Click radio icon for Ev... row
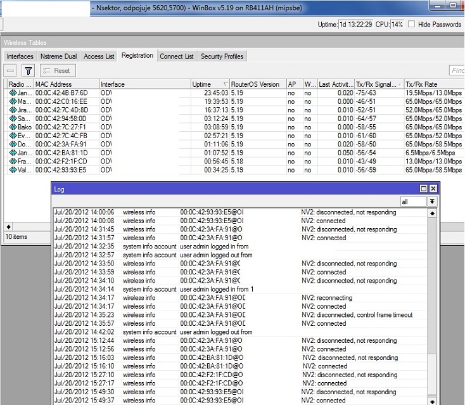 coord(13,136)
